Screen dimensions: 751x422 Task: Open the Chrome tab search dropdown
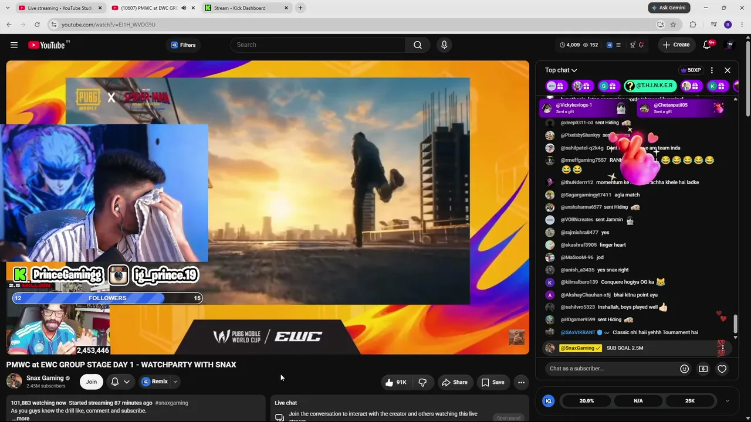click(x=9, y=8)
